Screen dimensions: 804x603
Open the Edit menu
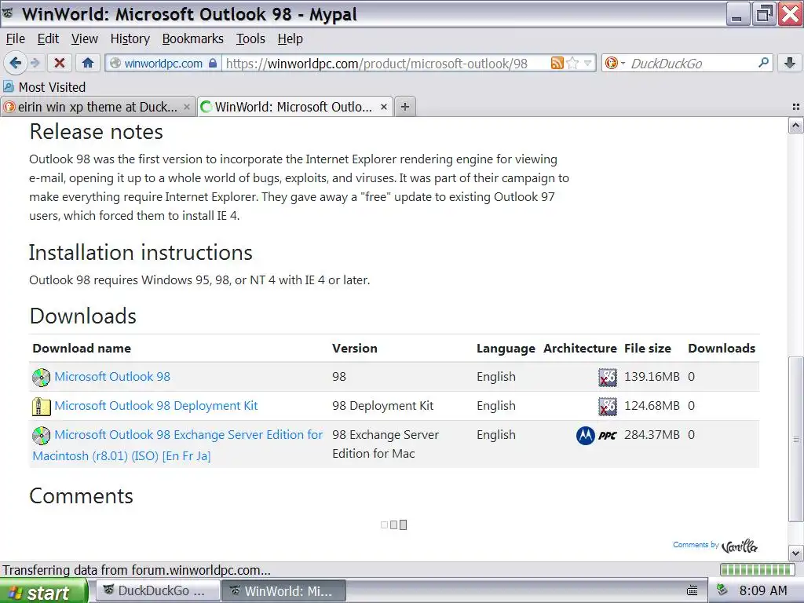pos(48,39)
